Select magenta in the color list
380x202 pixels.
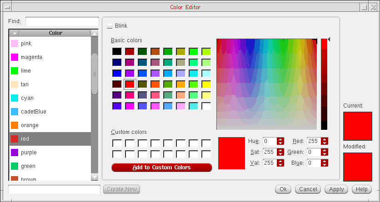click(31, 57)
